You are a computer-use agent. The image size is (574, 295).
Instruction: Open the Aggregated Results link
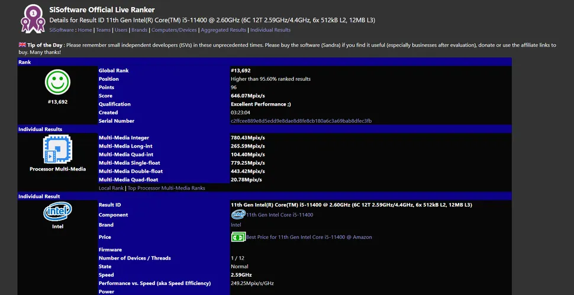[x=223, y=30]
